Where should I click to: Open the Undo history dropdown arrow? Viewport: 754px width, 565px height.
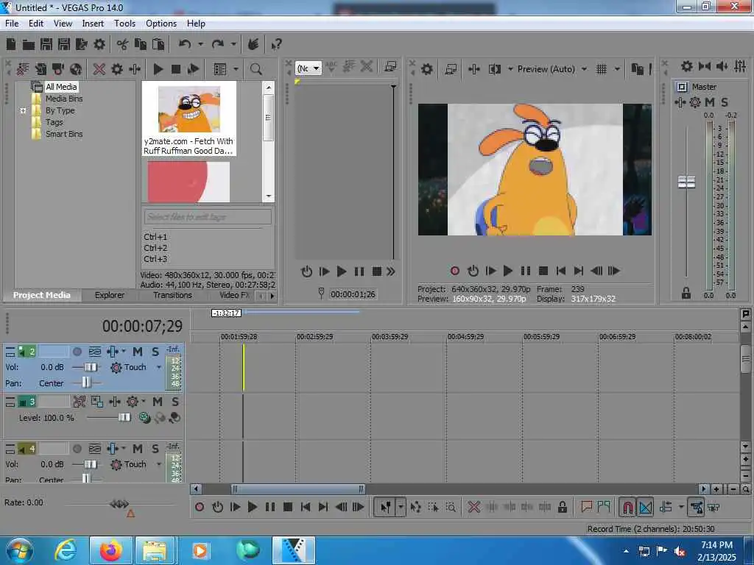[x=200, y=44]
